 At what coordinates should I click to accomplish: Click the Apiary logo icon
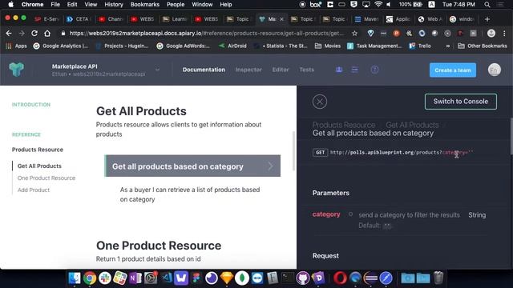16,70
